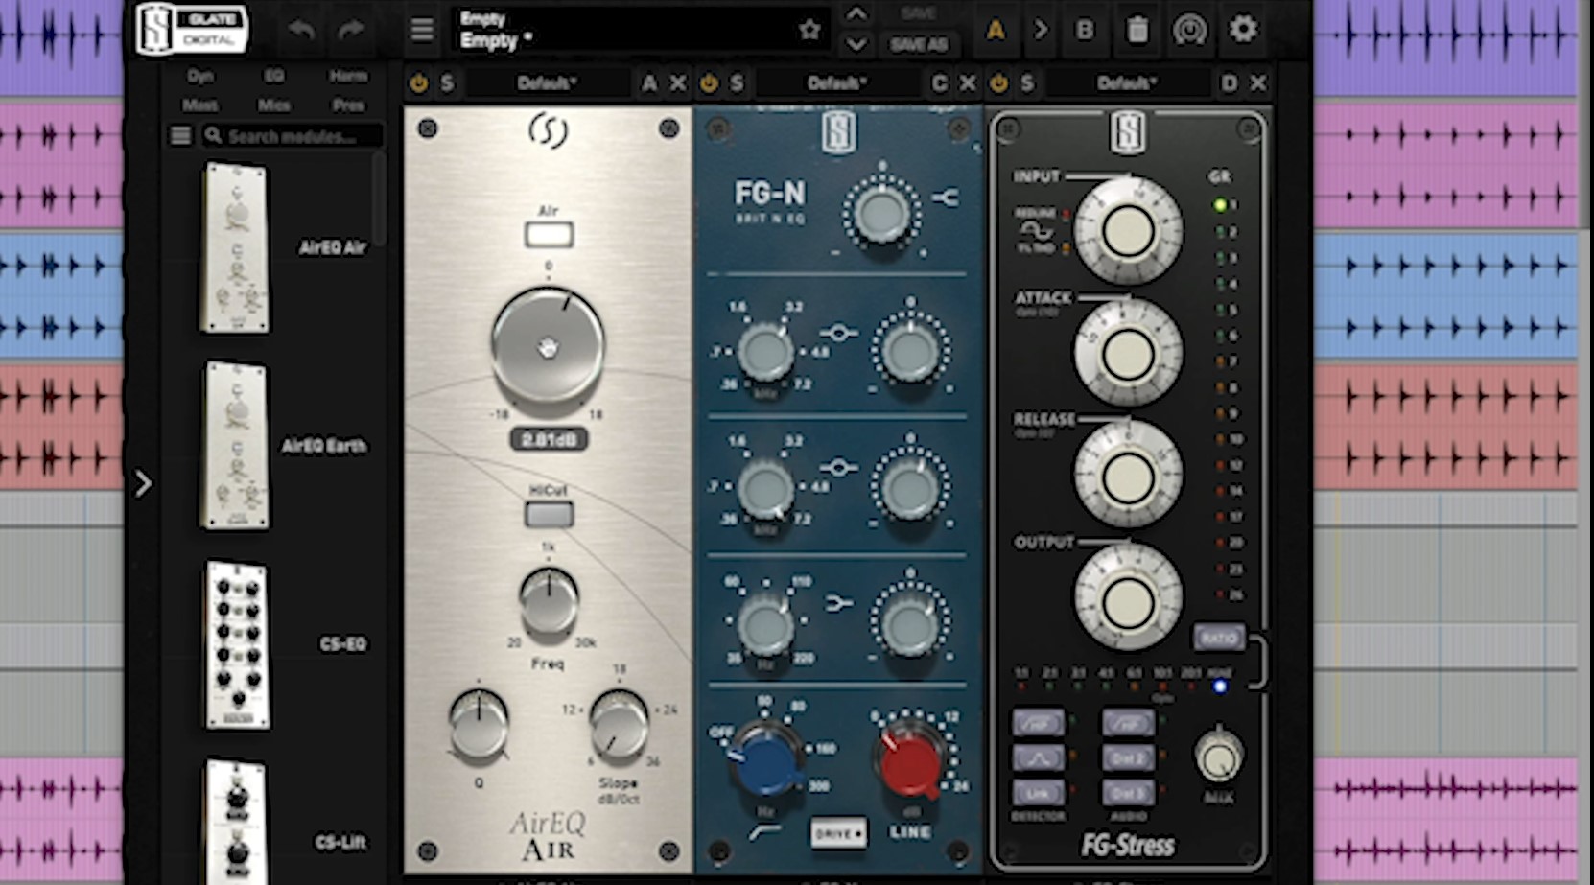Select CS-EQ module thumbnail

click(x=237, y=644)
